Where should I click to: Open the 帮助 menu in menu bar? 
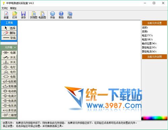[x=13, y=8]
